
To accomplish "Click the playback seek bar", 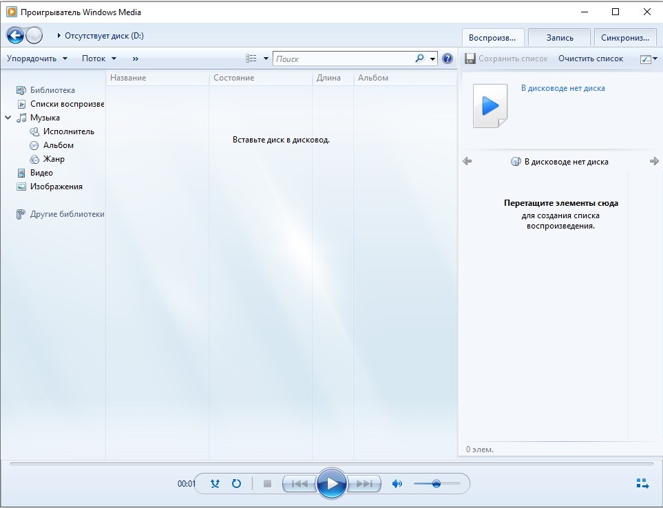I will [332, 464].
